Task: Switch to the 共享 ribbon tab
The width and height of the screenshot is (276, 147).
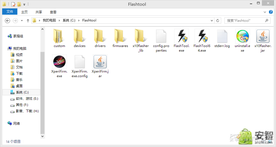Action: pyautogui.click(x=39, y=12)
